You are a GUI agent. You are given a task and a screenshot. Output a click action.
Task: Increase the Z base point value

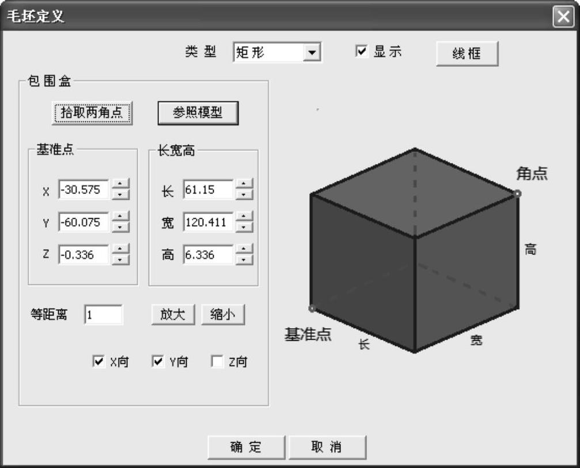(x=120, y=250)
